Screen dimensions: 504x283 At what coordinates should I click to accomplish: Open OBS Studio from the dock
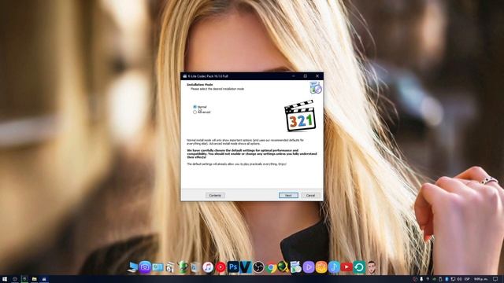click(x=258, y=267)
